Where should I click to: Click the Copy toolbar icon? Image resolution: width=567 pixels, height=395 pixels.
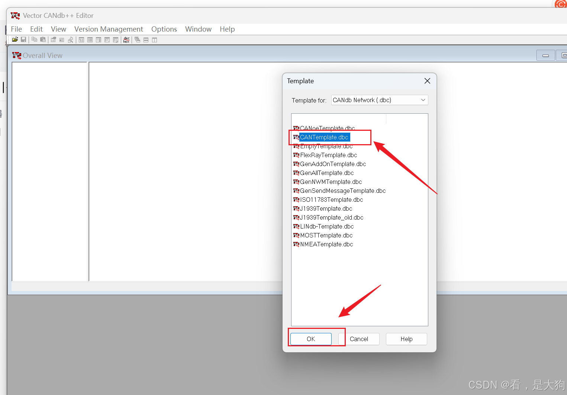[x=34, y=40]
